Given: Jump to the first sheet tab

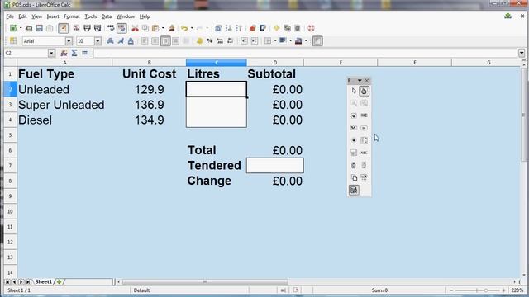Looking at the screenshot, I should tap(7, 282).
